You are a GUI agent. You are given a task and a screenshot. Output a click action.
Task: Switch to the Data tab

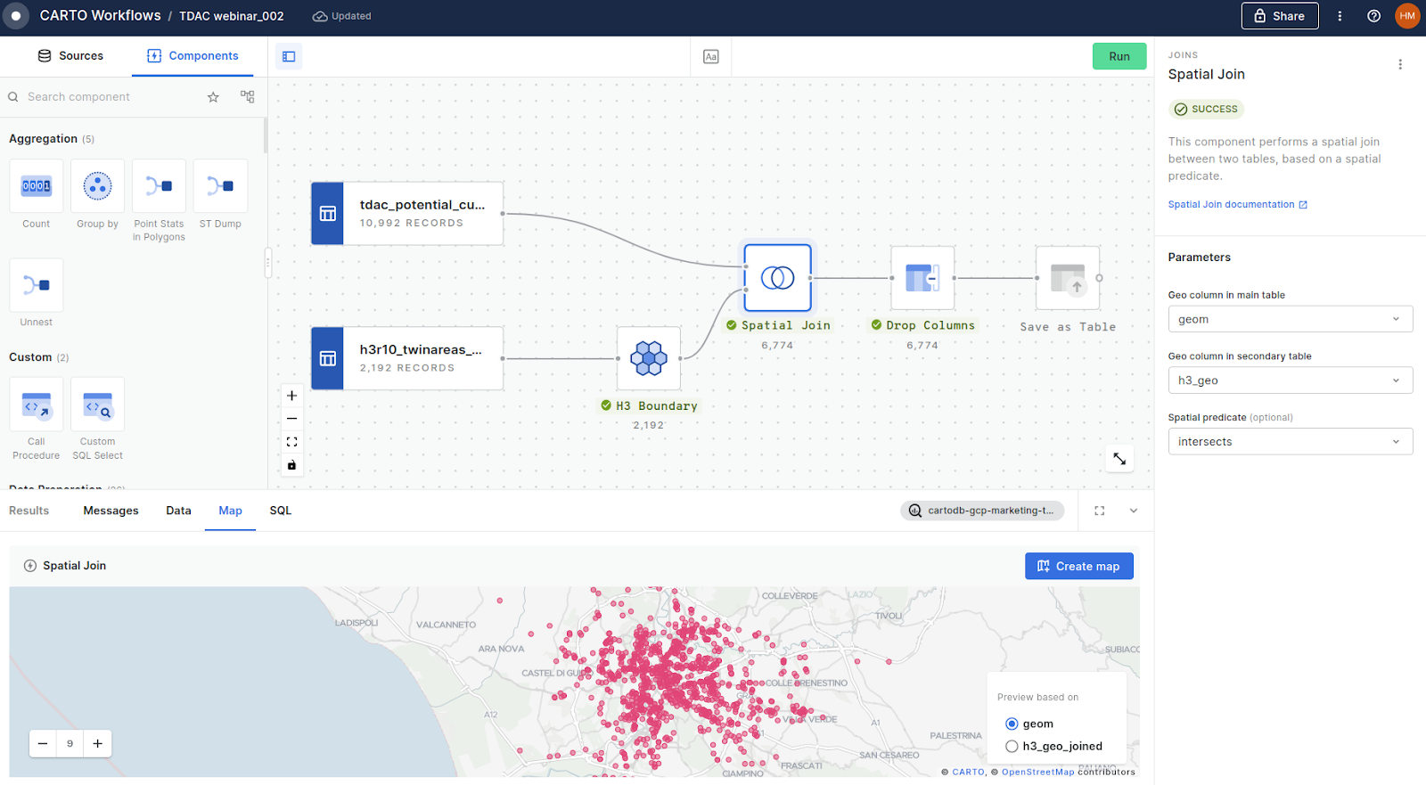178,511
